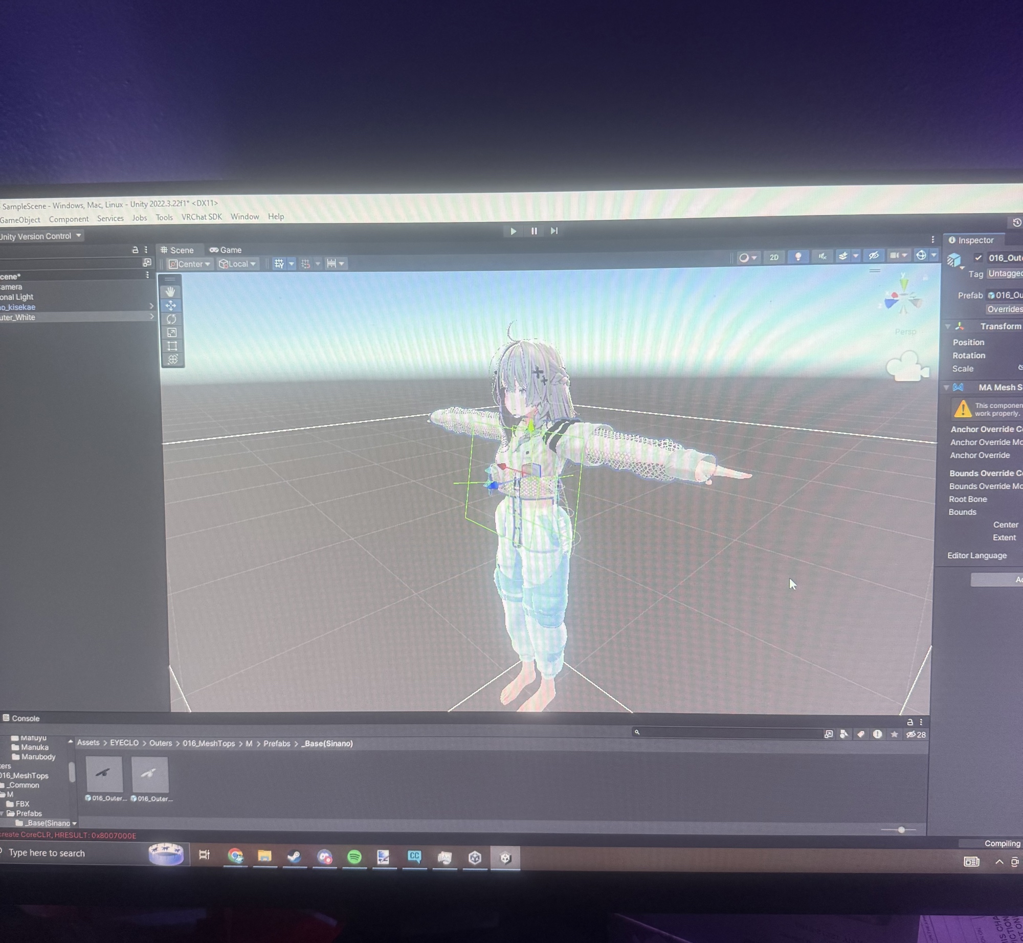Open the VRChat SDK menu
Image resolution: width=1023 pixels, height=943 pixels.
click(202, 217)
